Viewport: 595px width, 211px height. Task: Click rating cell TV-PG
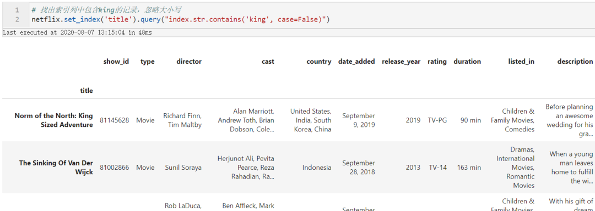[x=437, y=120]
